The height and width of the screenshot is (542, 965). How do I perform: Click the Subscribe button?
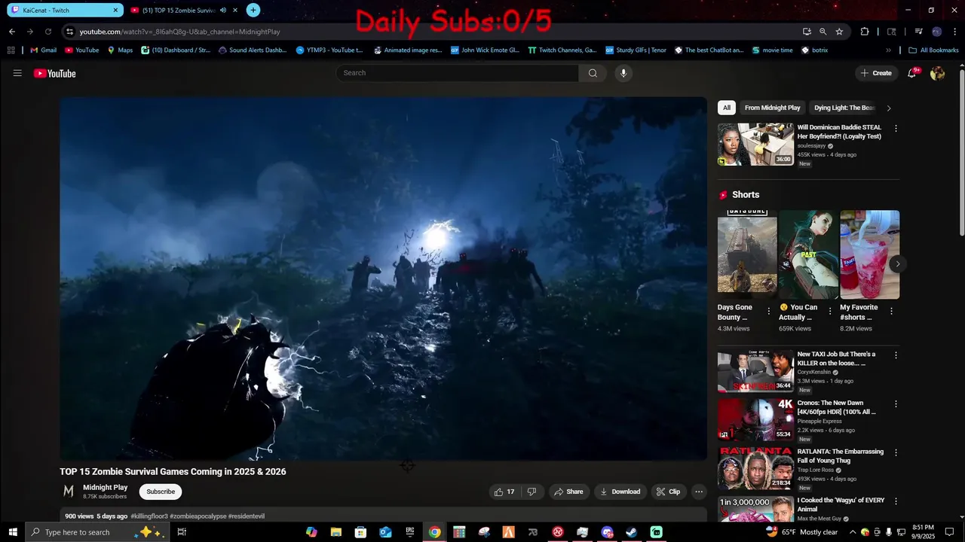pos(161,492)
